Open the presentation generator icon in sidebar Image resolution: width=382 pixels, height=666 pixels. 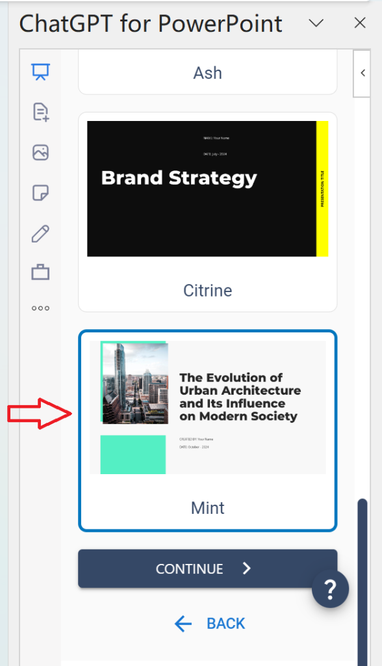click(41, 72)
